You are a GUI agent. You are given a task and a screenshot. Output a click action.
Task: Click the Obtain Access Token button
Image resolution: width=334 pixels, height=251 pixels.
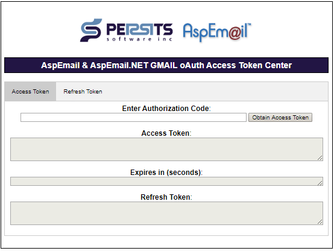pos(280,118)
